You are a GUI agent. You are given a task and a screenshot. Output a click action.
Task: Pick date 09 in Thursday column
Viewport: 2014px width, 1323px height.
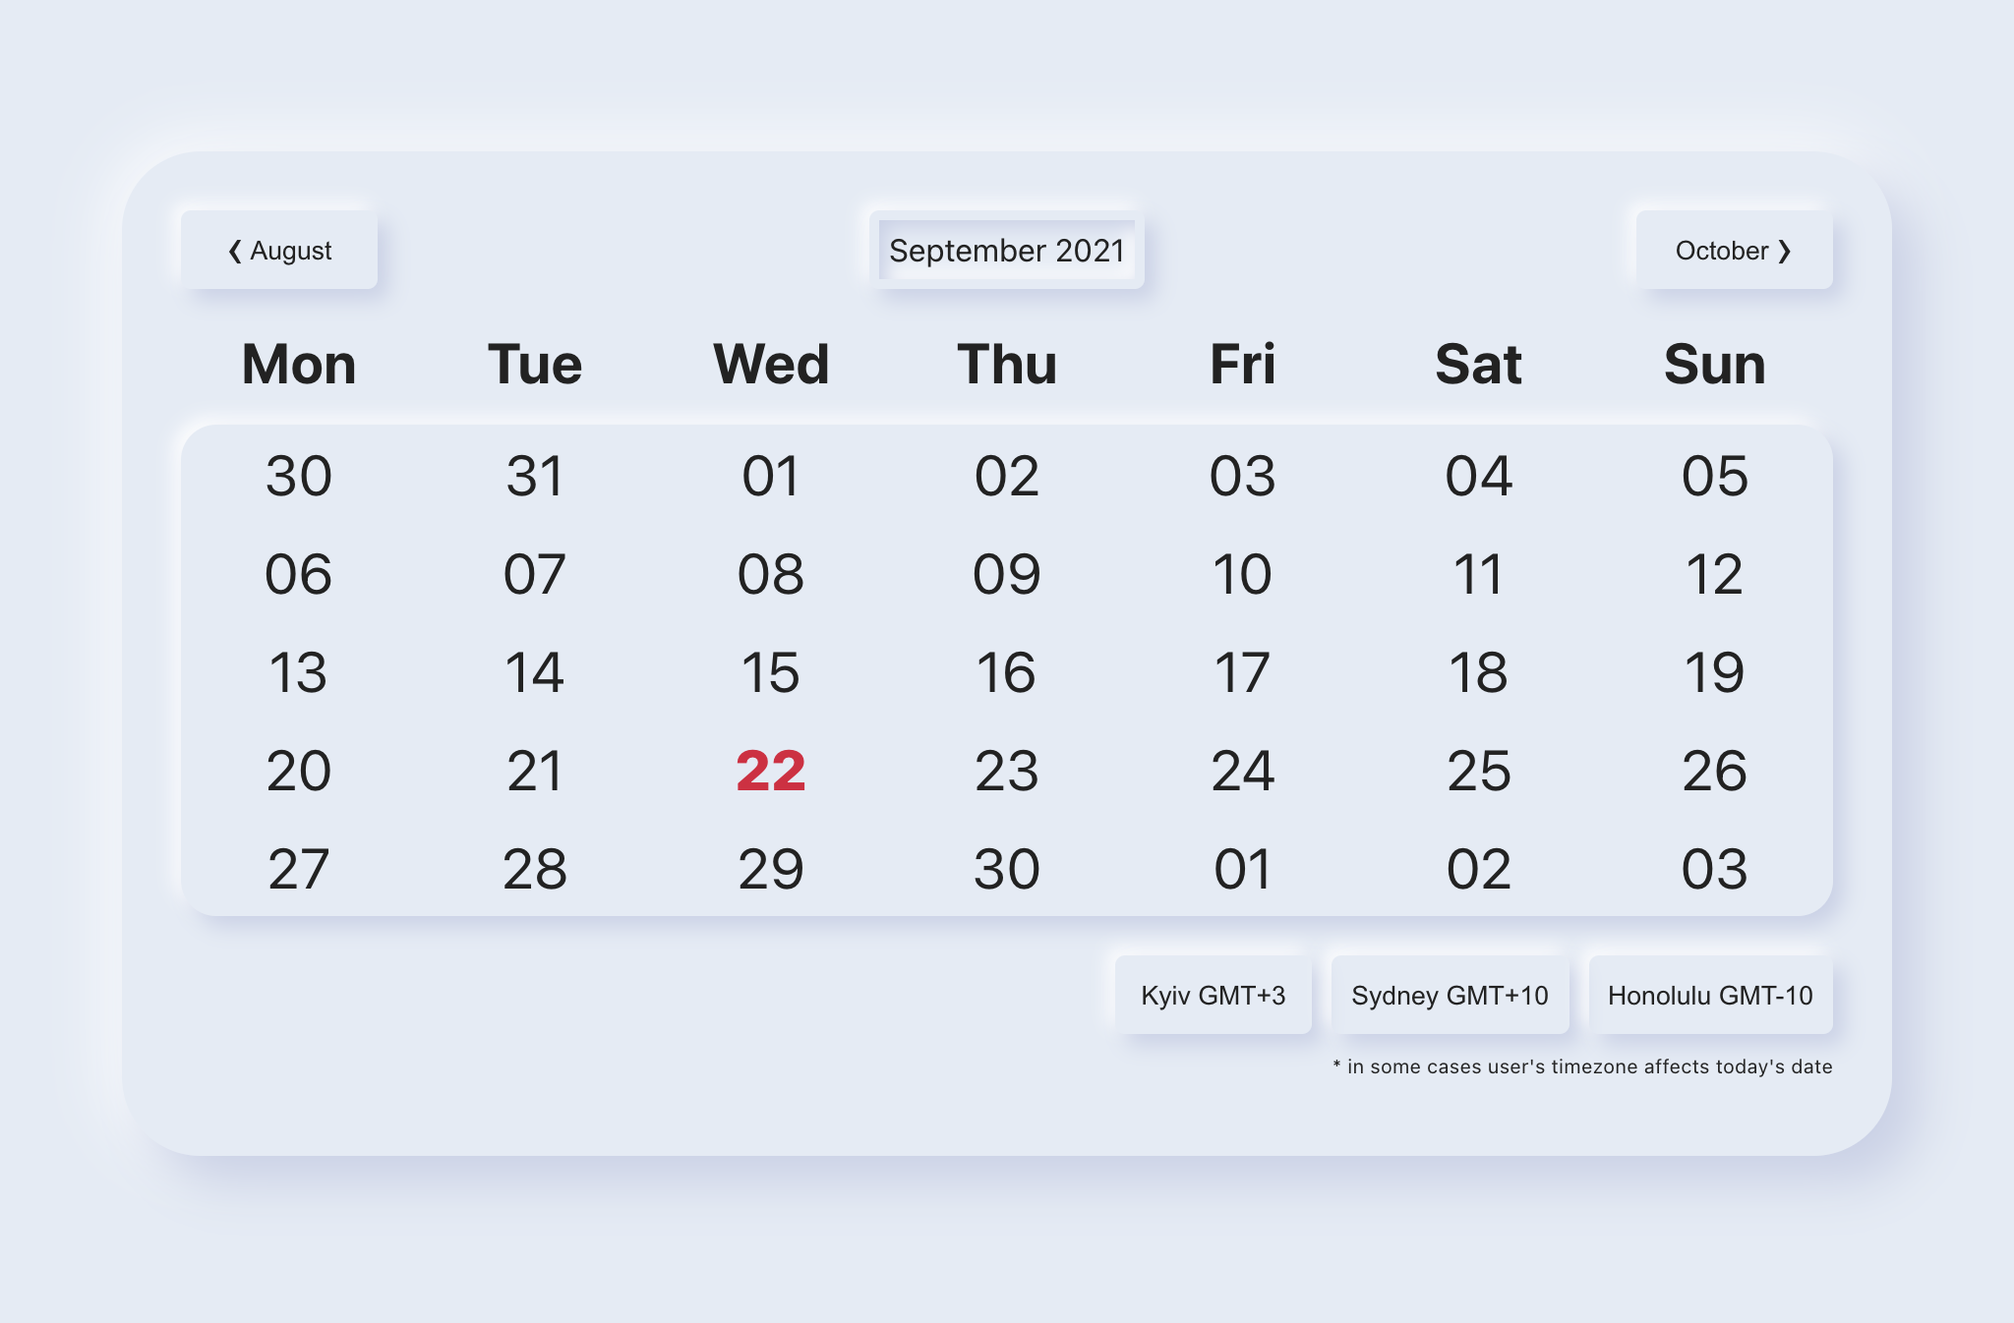click(x=1006, y=574)
